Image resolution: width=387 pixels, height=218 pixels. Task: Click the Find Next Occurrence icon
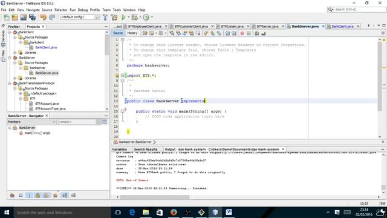(x=184, y=33)
